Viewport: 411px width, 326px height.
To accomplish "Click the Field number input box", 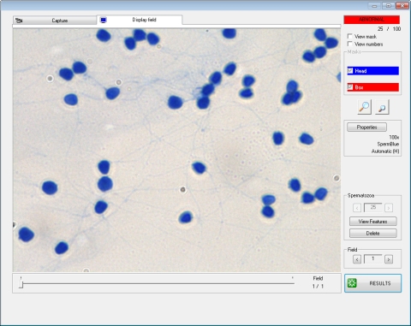I will (372, 258).
